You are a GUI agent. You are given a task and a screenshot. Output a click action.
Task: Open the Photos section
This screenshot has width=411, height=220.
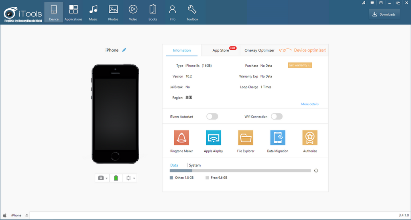click(x=113, y=12)
